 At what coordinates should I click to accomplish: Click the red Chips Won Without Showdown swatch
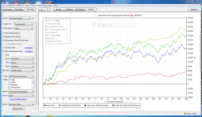tap(113, 105)
